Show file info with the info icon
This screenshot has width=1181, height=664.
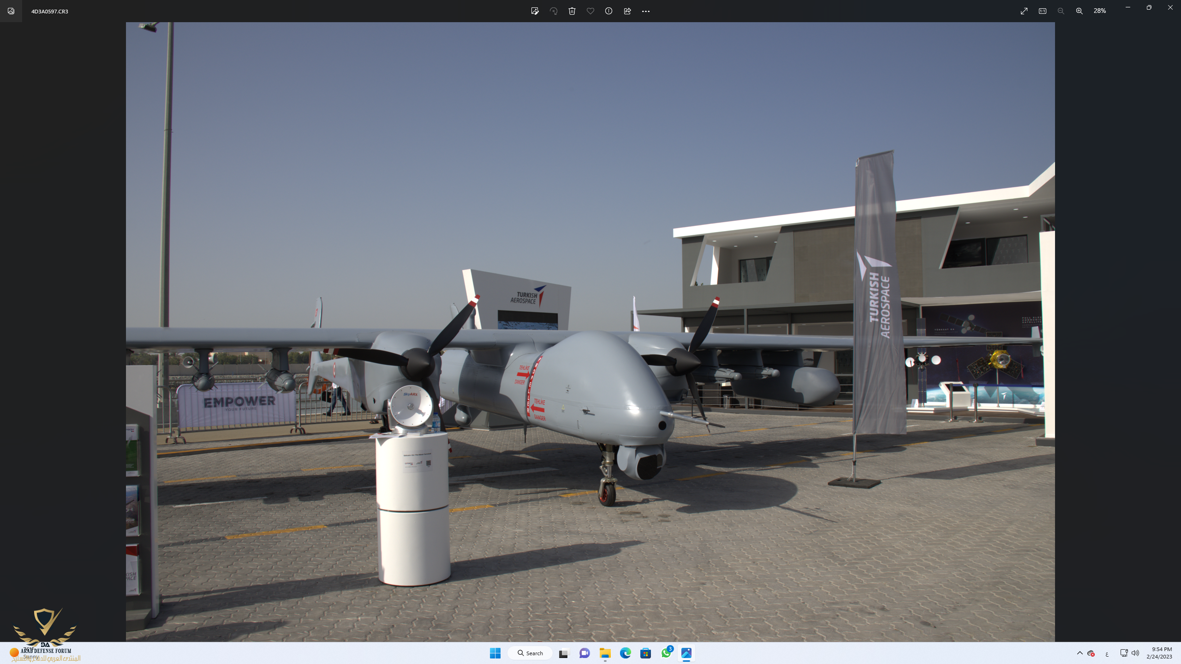pos(609,11)
